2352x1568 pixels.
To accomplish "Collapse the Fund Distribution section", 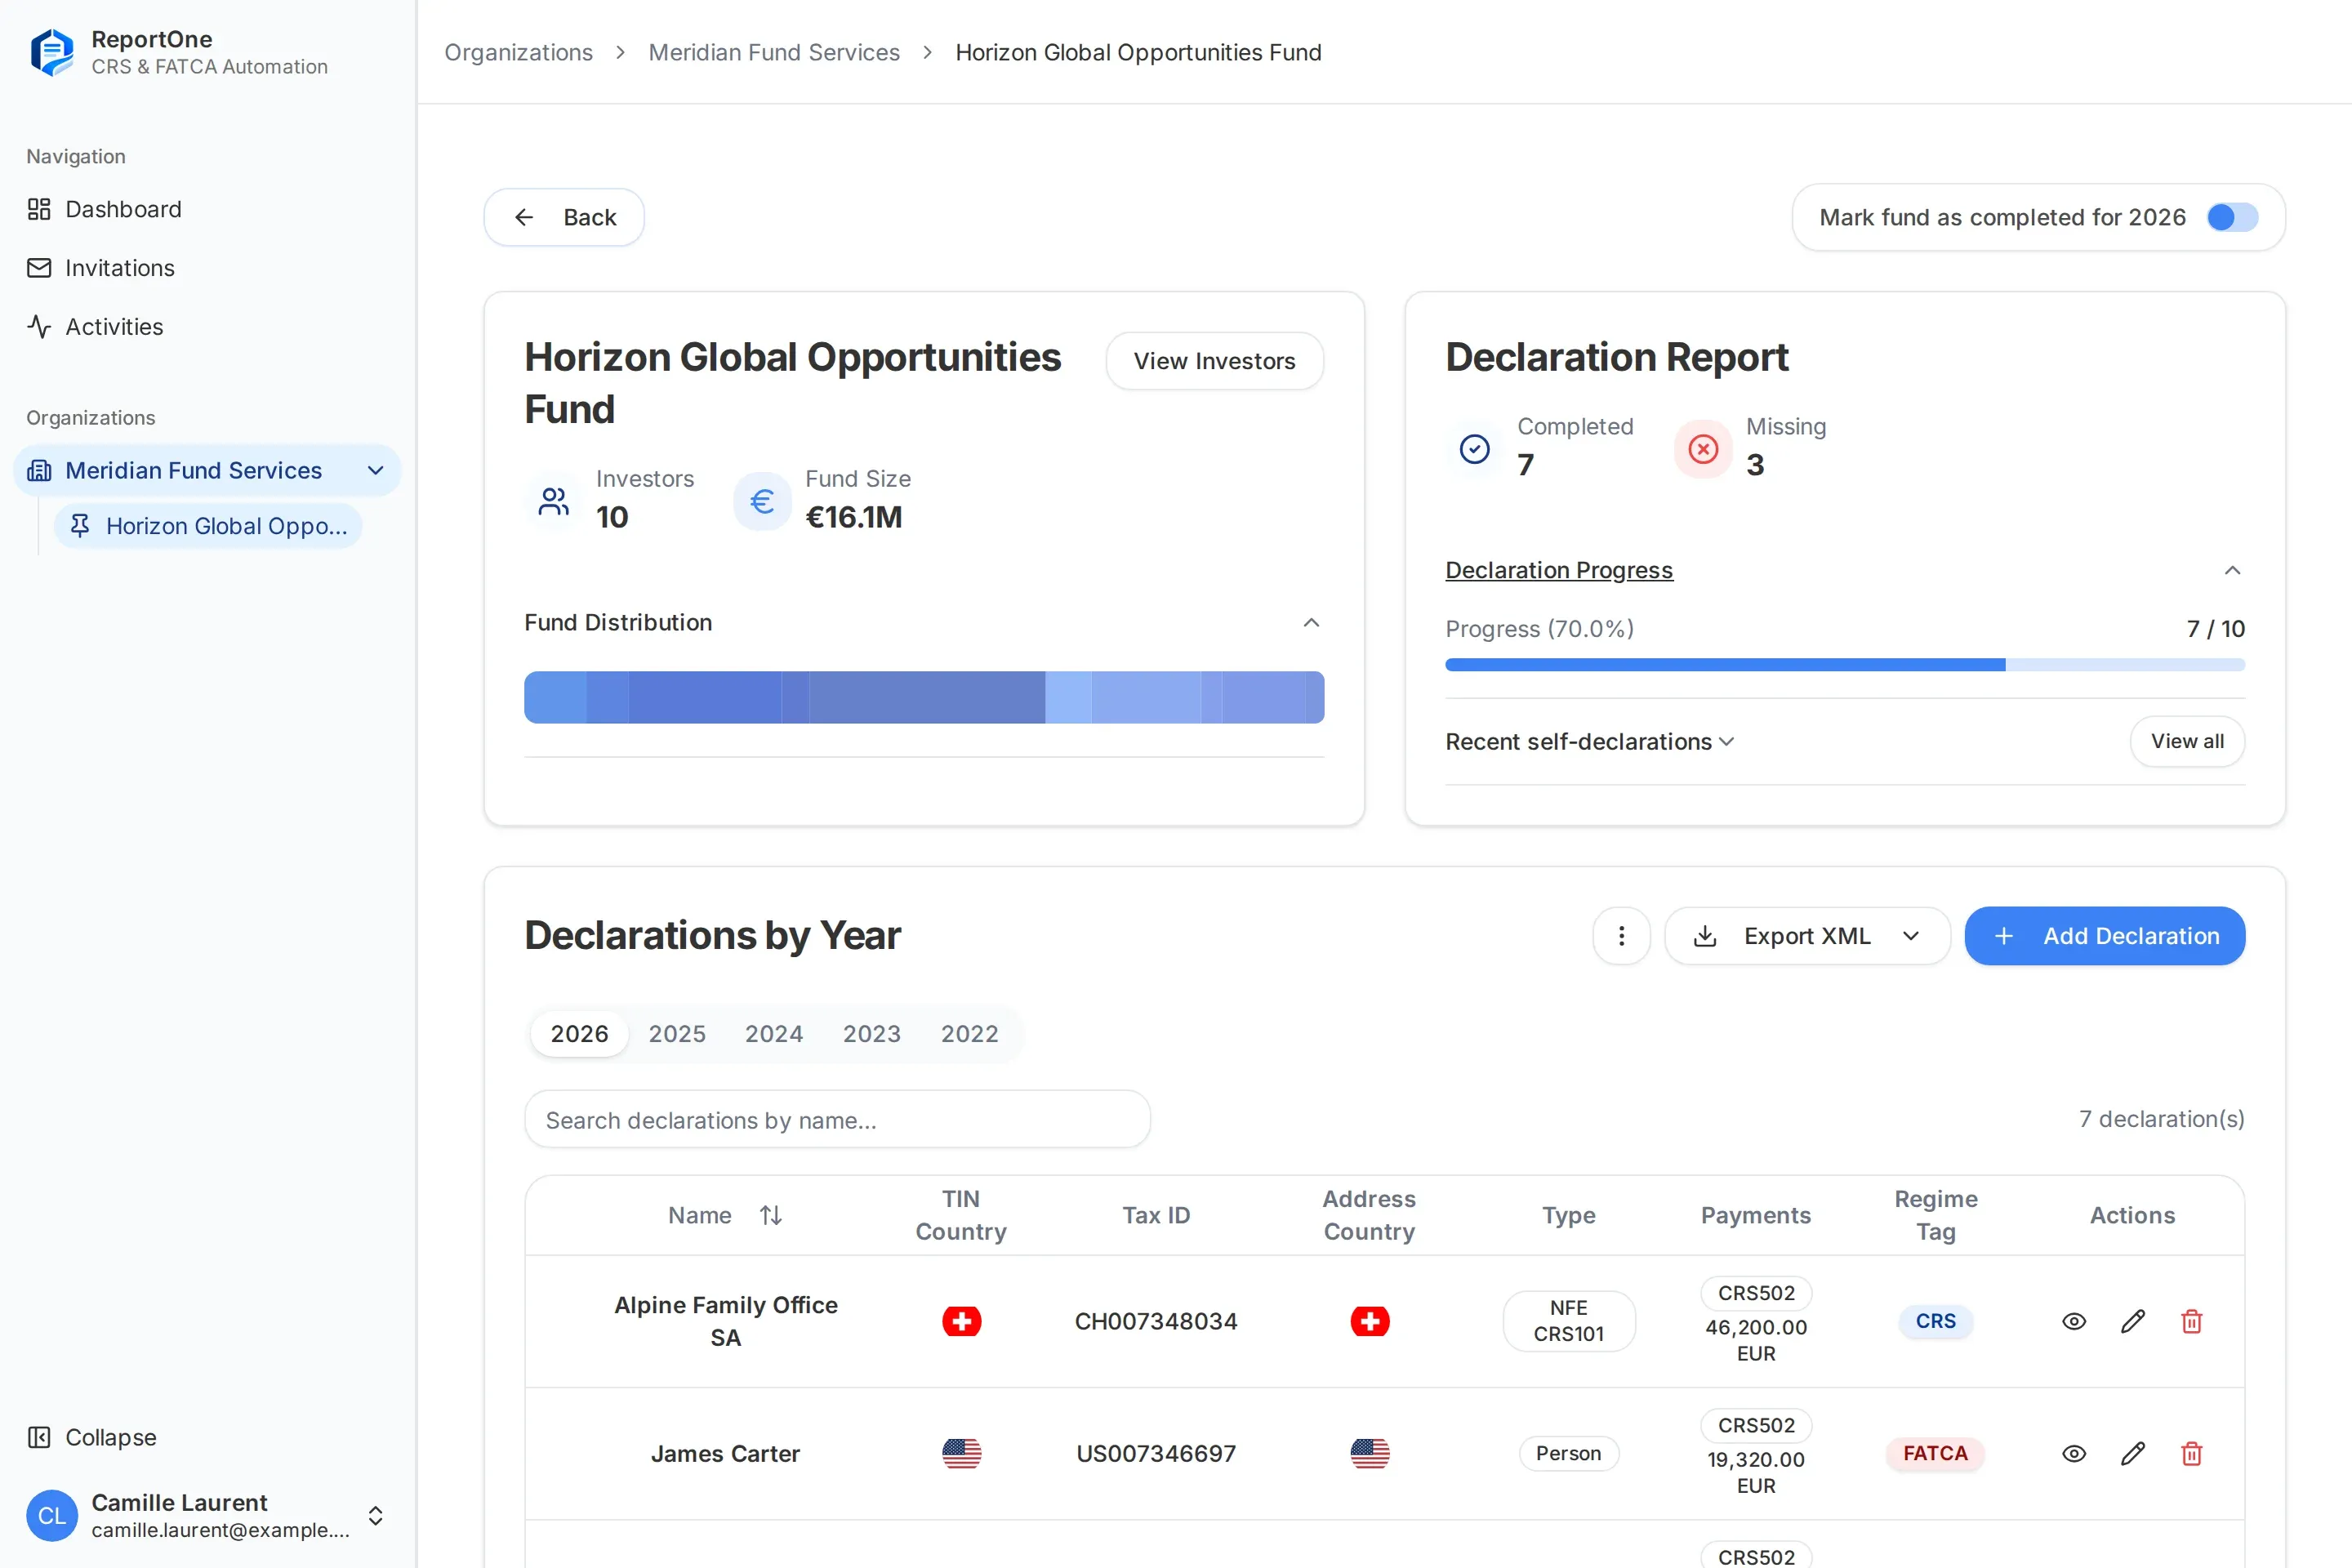I will pos(1311,622).
